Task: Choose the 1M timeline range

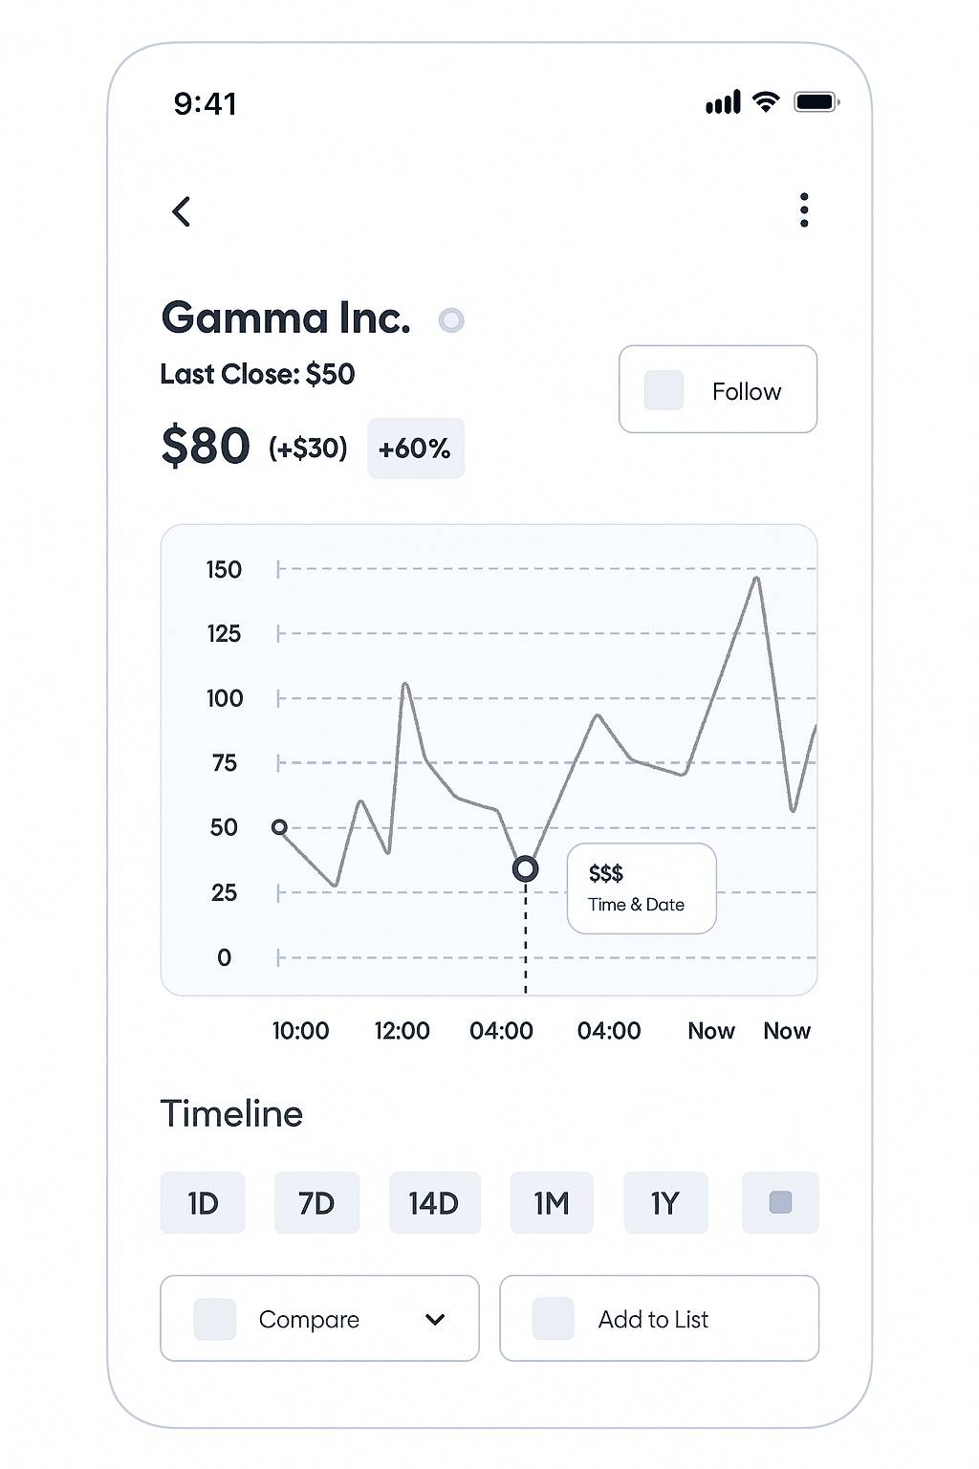Action: 551,1202
